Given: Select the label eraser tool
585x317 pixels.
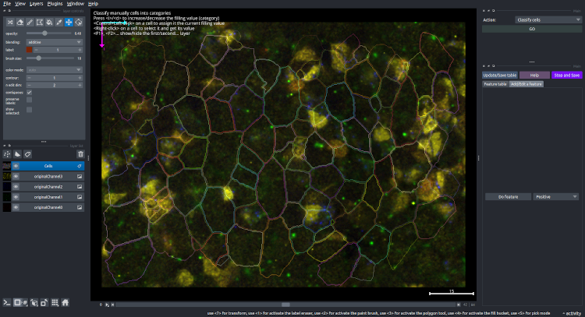Looking at the screenshot, I should 19,23.
